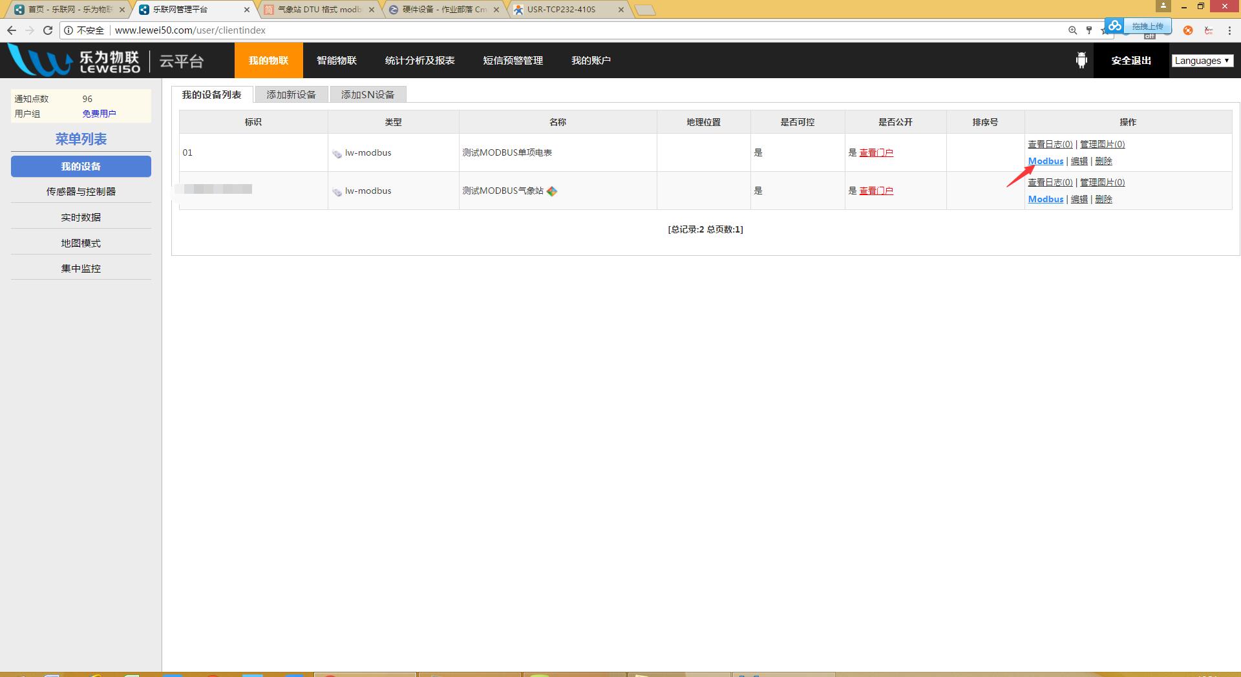Open 传感器与控制器 sidebar item
Viewport: 1241px width, 677px height.
click(x=81, y=191)
